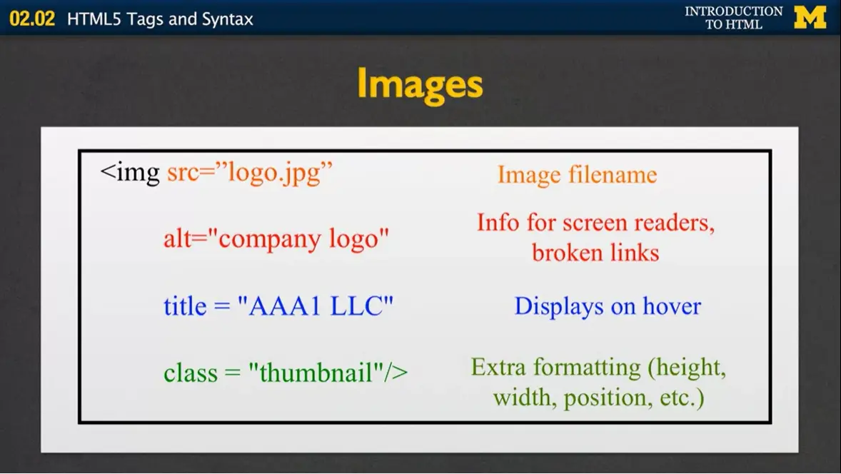
Task: Select the Extra formatting annotation text
Action: point(599,367)
